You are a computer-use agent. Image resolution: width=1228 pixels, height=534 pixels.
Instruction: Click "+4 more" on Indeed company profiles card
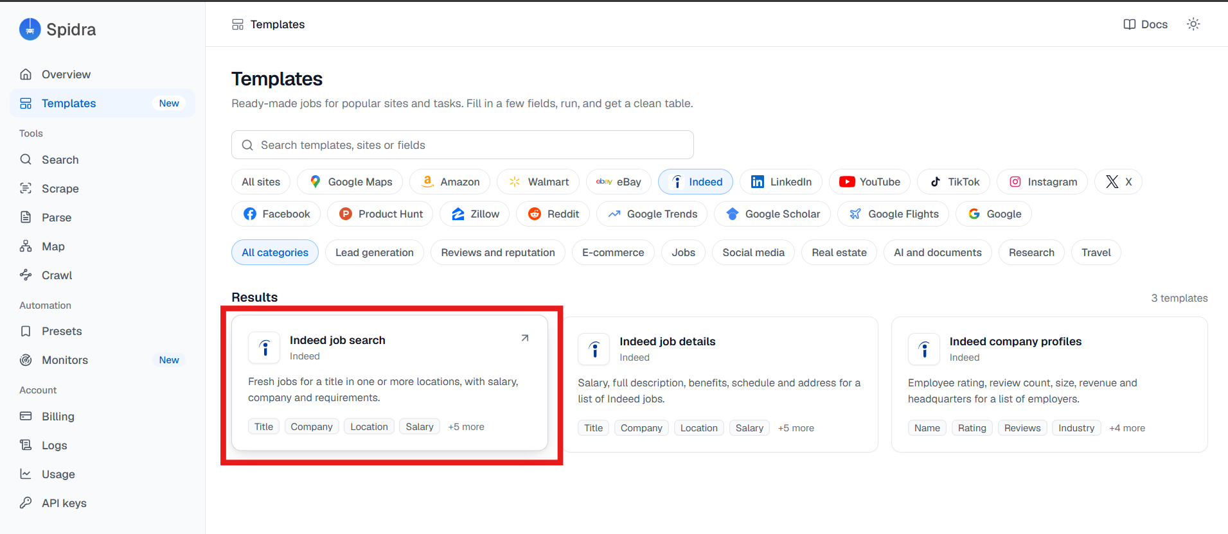(x=1127, y=428)
